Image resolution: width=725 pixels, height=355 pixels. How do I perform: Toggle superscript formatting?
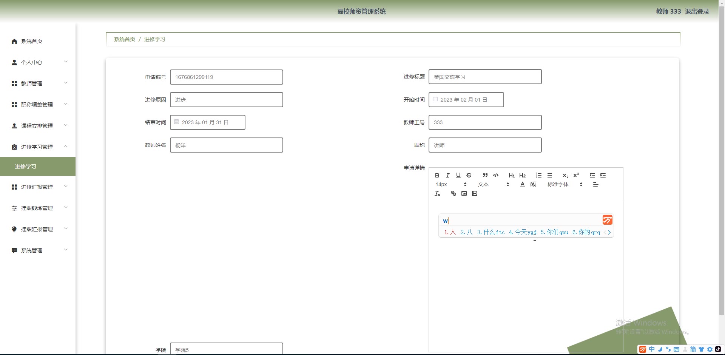point(576,175)
